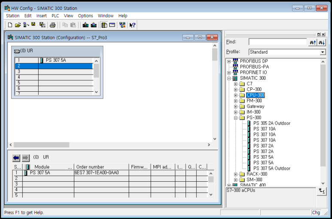
Task: Click the Configure Network toolbar icon
Action: point(122,25)
